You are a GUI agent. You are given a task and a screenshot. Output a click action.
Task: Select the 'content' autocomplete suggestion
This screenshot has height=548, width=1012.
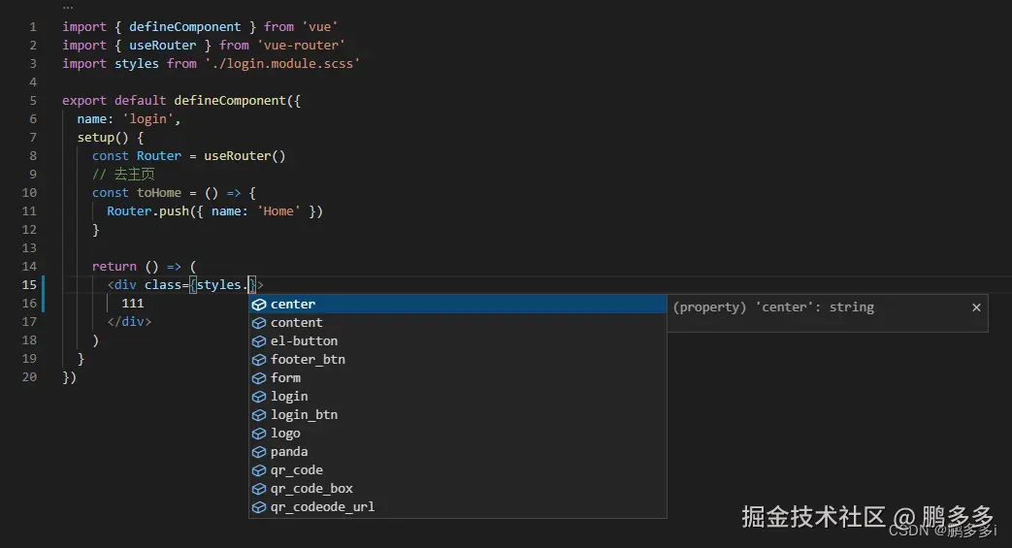coord(458,323)
